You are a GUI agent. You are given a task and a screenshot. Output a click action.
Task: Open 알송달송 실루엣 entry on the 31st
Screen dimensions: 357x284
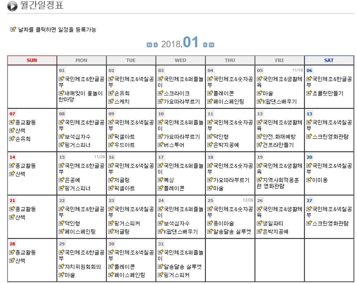183,267
